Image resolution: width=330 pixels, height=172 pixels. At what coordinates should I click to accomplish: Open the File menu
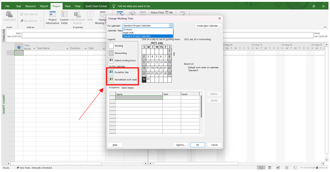pos(7,6)
